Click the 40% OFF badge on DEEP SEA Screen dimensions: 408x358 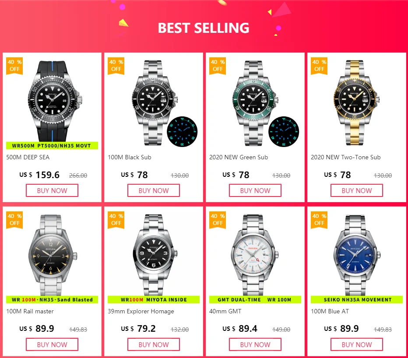[x=14, y=66]
